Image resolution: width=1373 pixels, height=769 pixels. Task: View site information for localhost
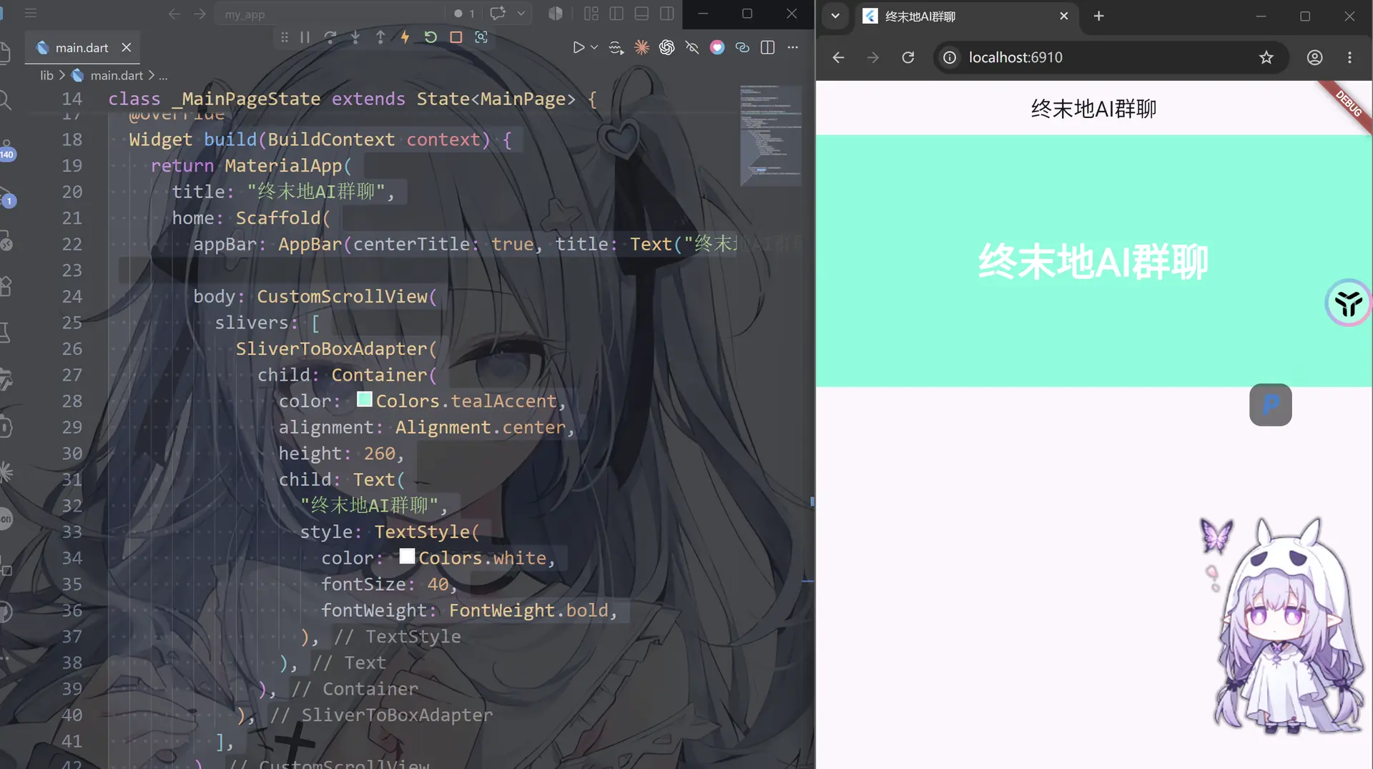[x=950, y=57]
